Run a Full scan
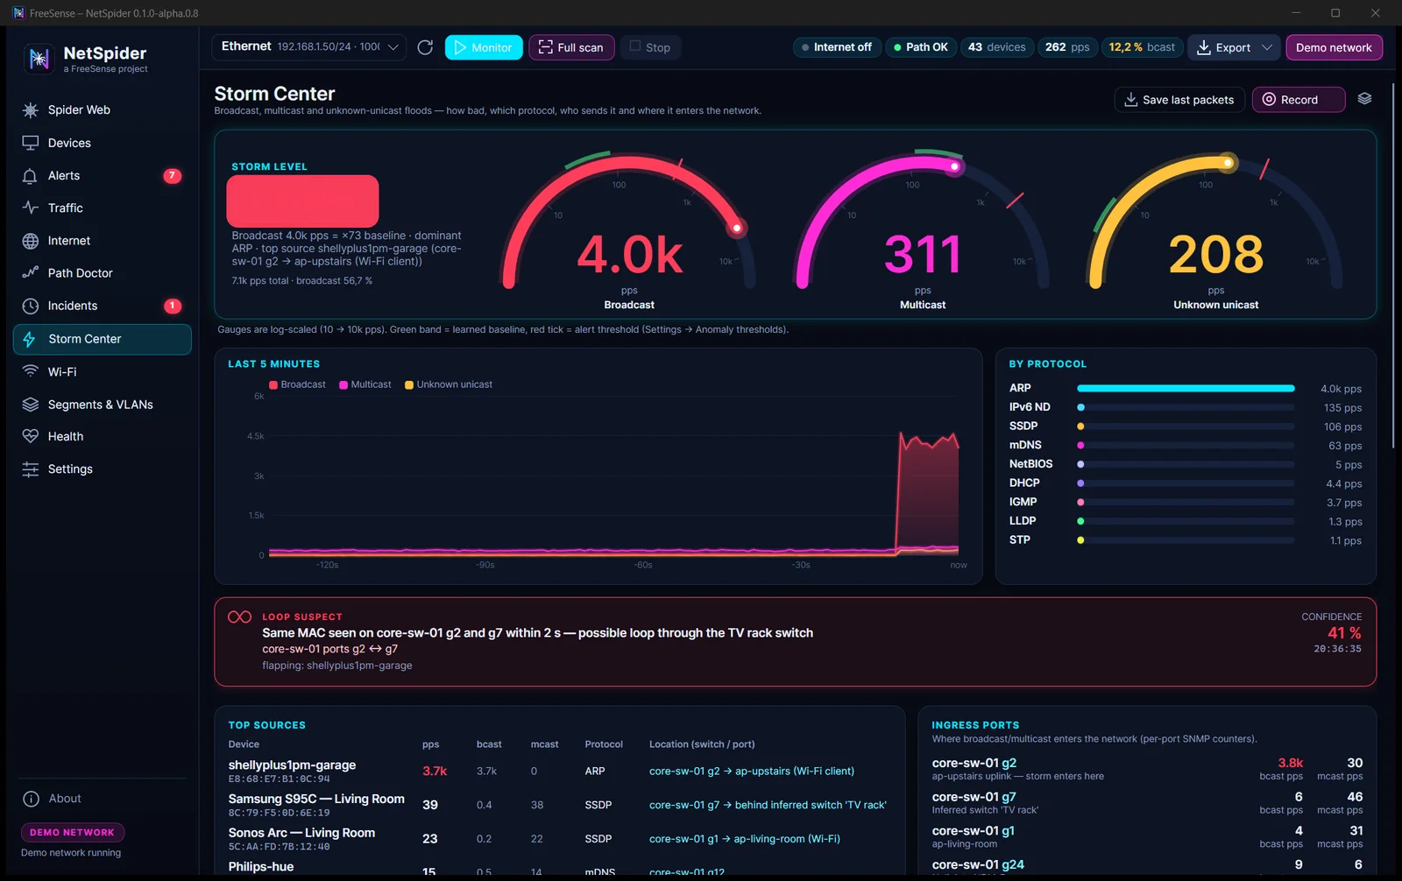1402x881 pixels. (571, 47)
